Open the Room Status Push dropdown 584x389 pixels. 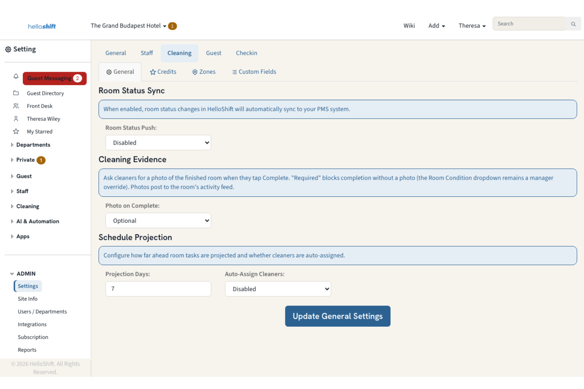click(x=158, y=143)
